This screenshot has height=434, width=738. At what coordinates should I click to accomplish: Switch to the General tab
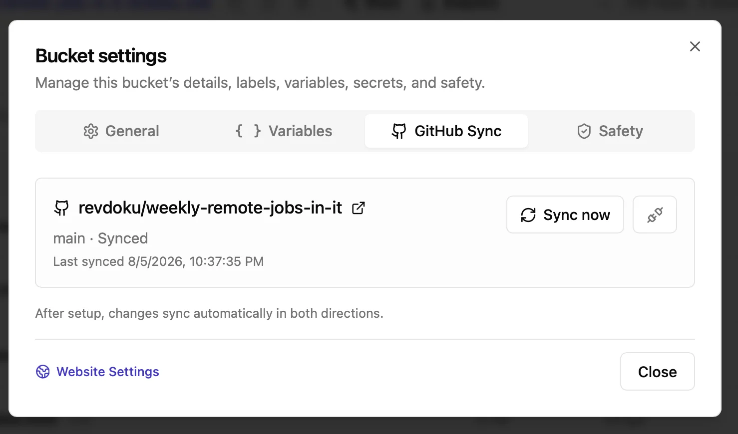tap(121, 131)
